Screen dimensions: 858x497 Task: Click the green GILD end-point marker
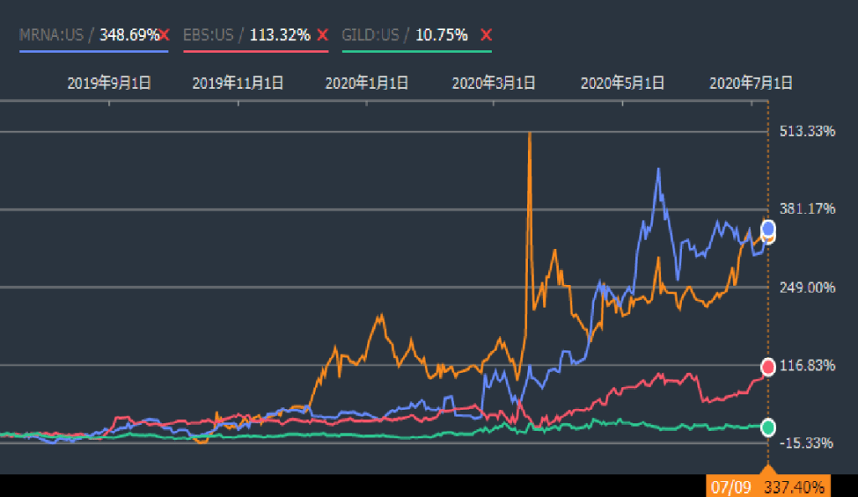coord(768,427)
